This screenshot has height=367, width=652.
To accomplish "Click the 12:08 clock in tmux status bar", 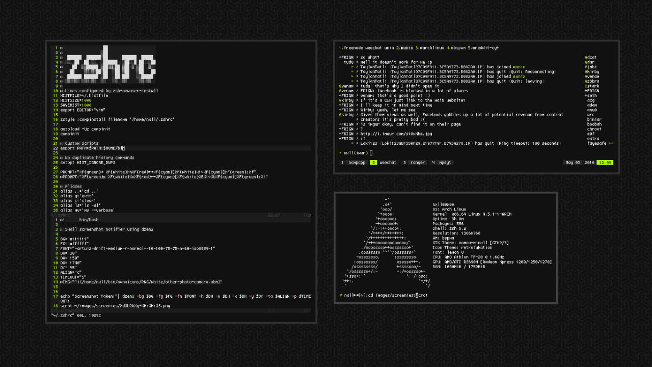I will coord(605,163).
